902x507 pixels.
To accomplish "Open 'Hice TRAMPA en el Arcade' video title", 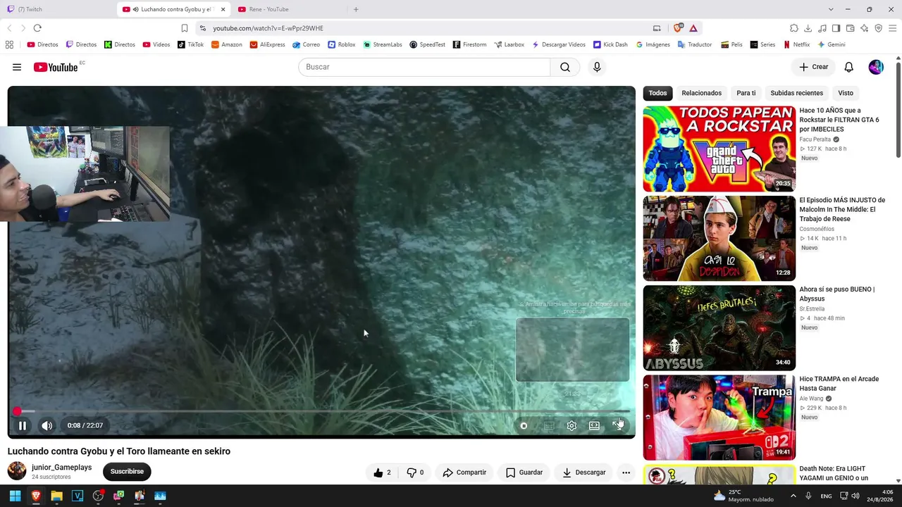I will point(839,384).
